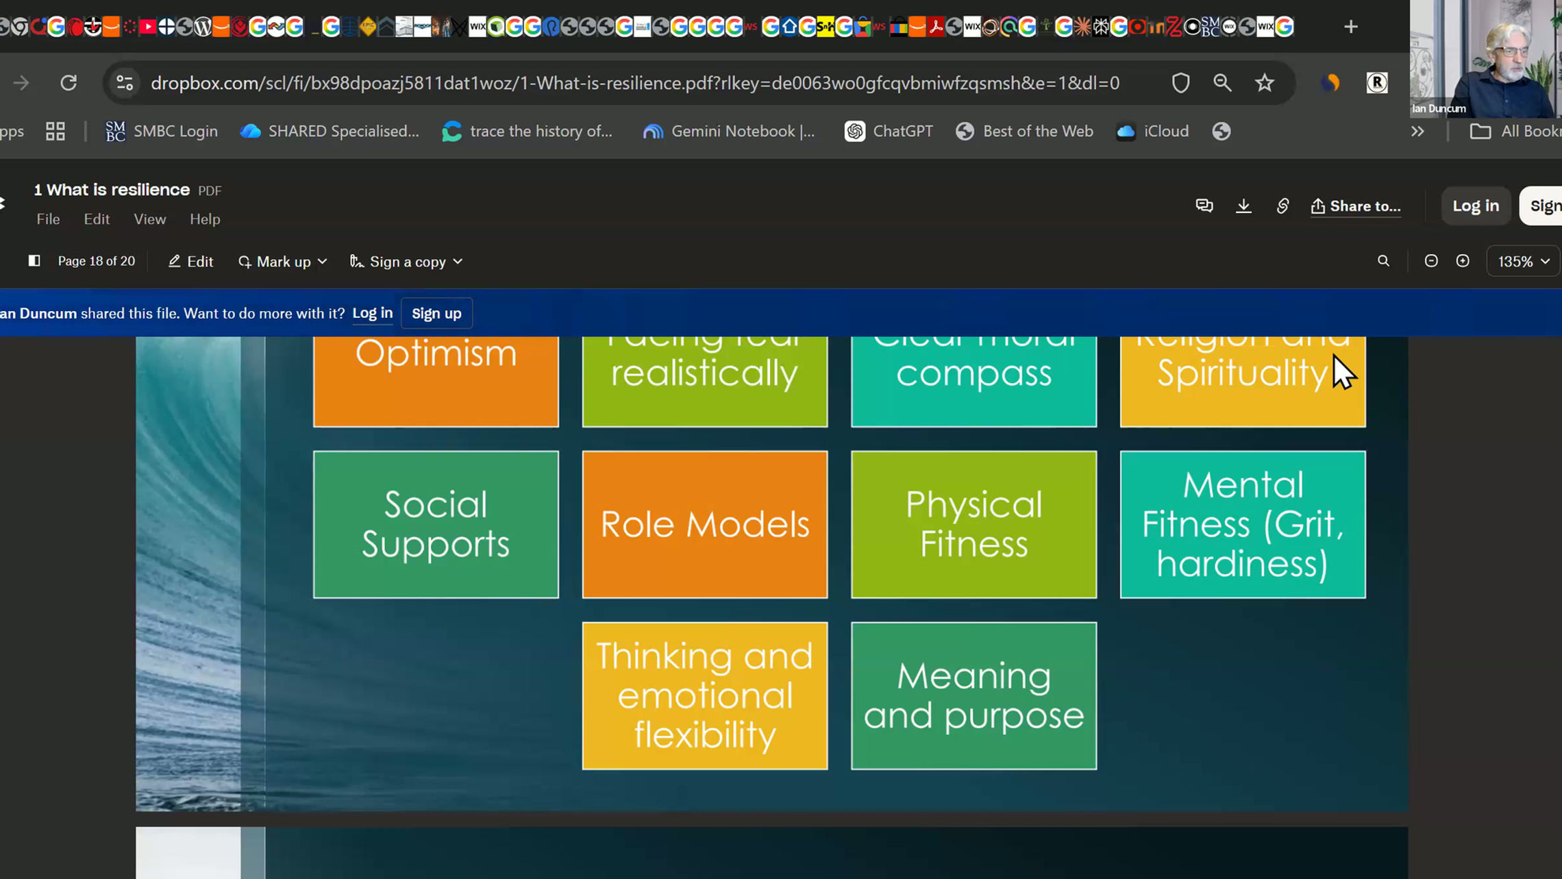Zoom in on the PDF
Screen dimensions: 1562x879
[x=1463, y=261]
